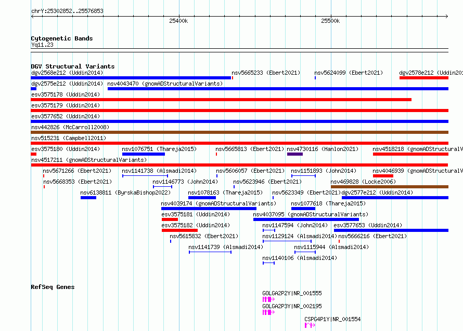463x331 pixels.
Task: Click the small blue nsv5624099 variant marker
Action: point(315,78)
